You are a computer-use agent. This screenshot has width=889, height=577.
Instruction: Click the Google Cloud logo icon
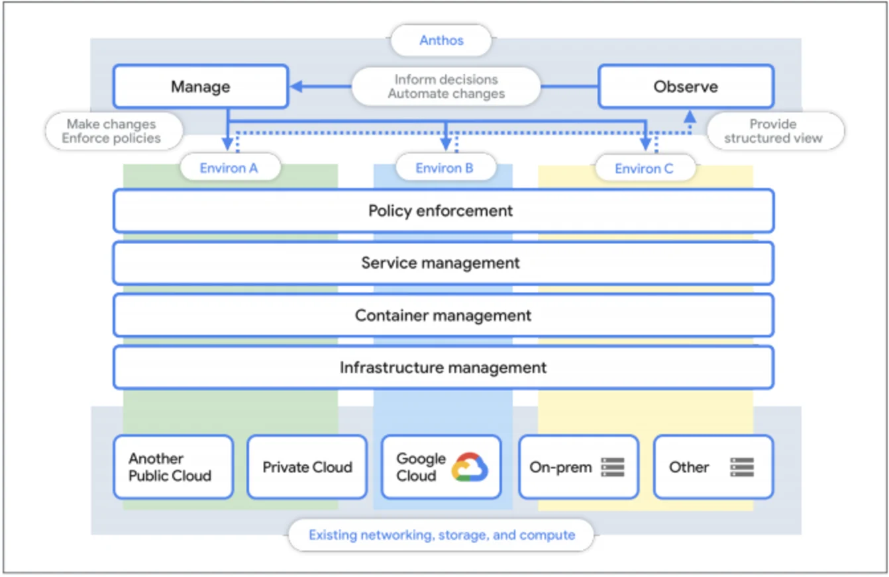[470, 467]
